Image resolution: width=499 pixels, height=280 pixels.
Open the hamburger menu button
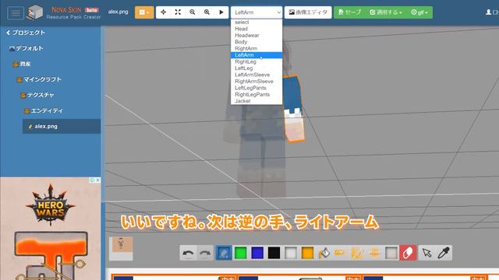16,13
